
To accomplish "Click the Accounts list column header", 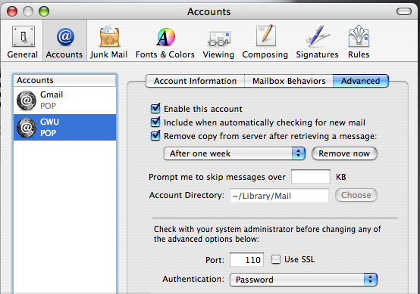I will (65, 80).
